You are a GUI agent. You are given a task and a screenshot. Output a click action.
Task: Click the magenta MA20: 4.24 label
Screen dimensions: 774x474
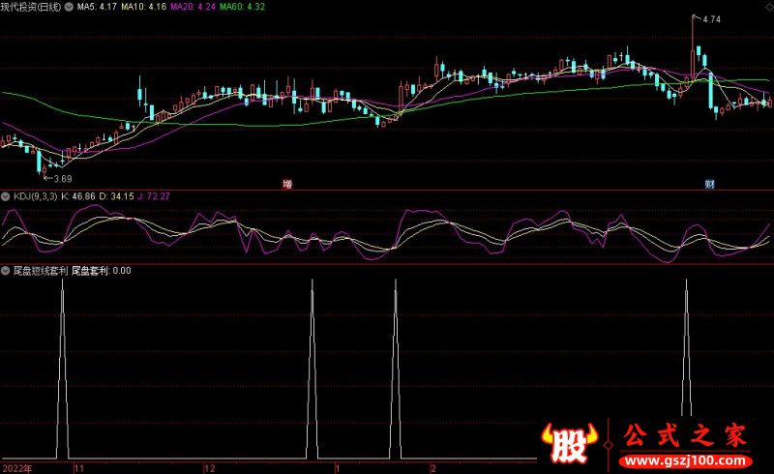coord(193,7)
